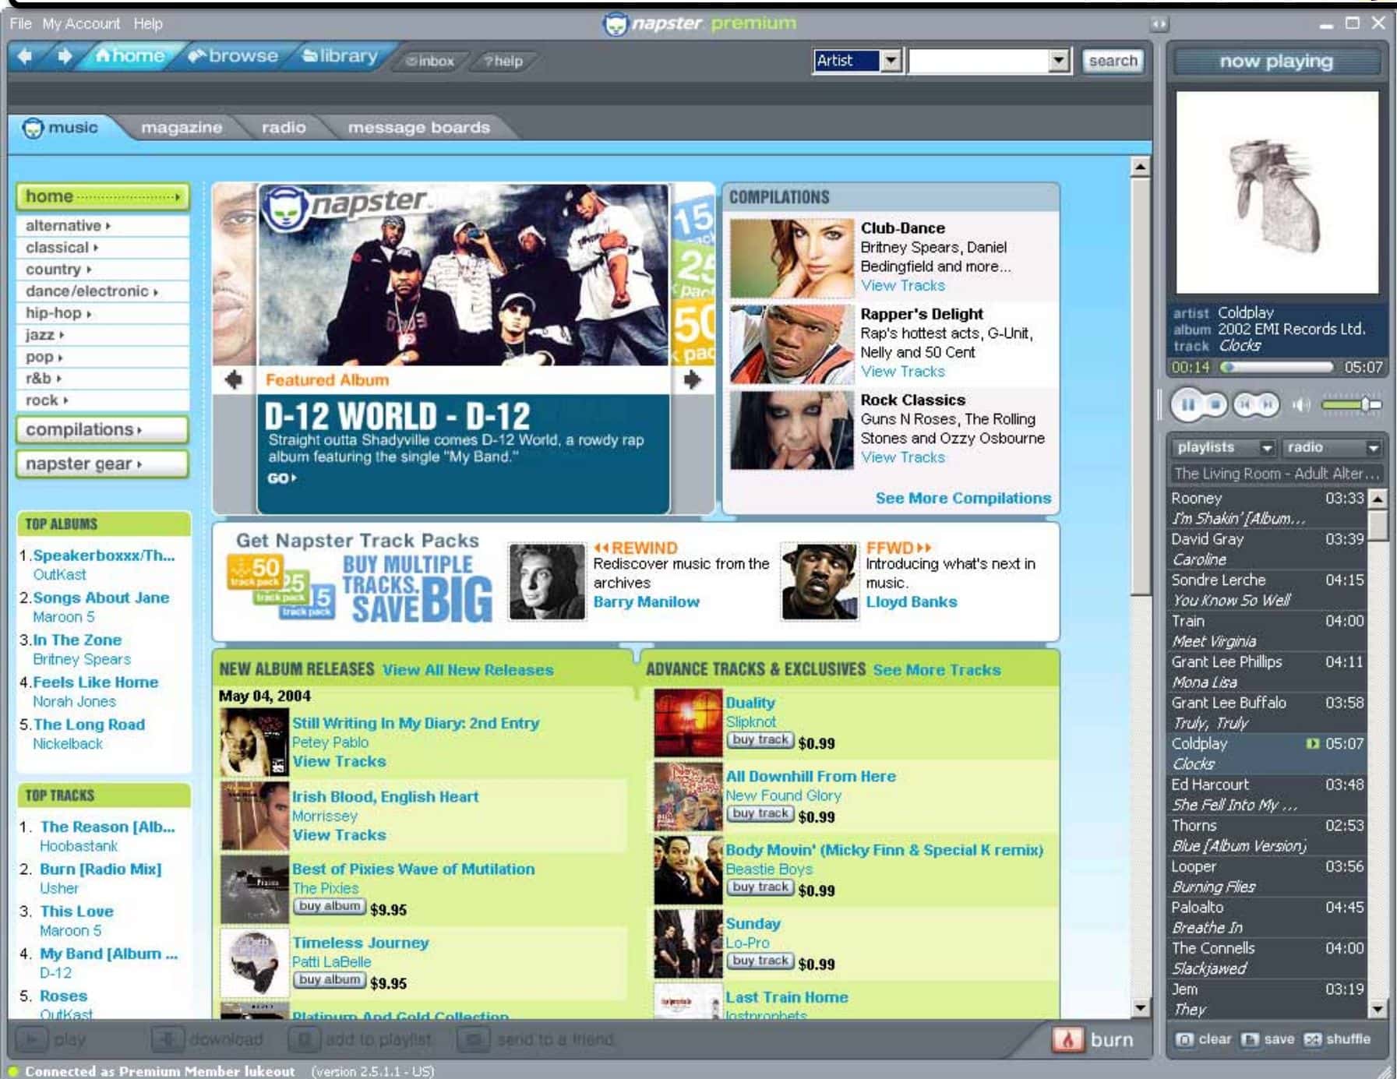Viewport: 1397px width, 1079px height.
Task: Open the Barry Manilow Rewind thumbnail
Action: tap(546, 581)
